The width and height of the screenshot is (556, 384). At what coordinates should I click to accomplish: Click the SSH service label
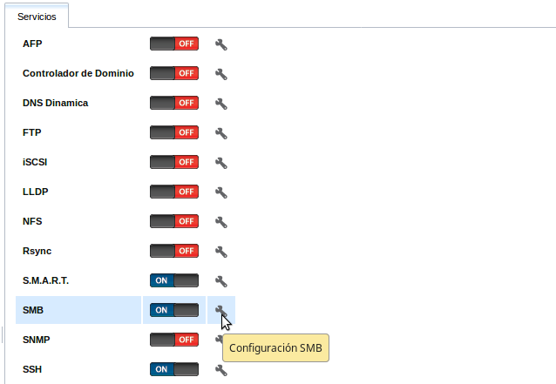[32, 369]
